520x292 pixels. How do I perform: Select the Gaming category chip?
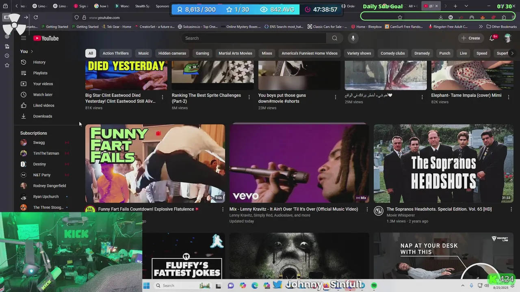coord(202,53)
